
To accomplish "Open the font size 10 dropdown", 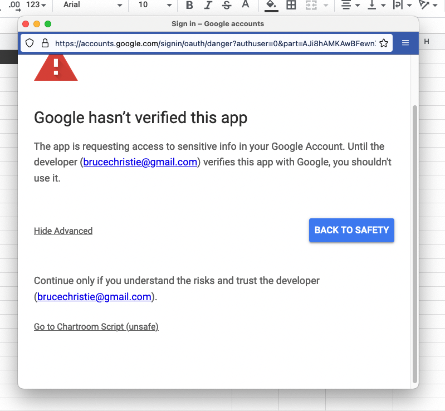I will [x=154, y=5].
